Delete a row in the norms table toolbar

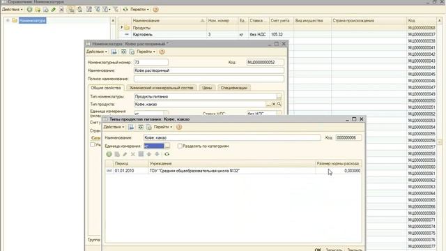click(133, 154)
